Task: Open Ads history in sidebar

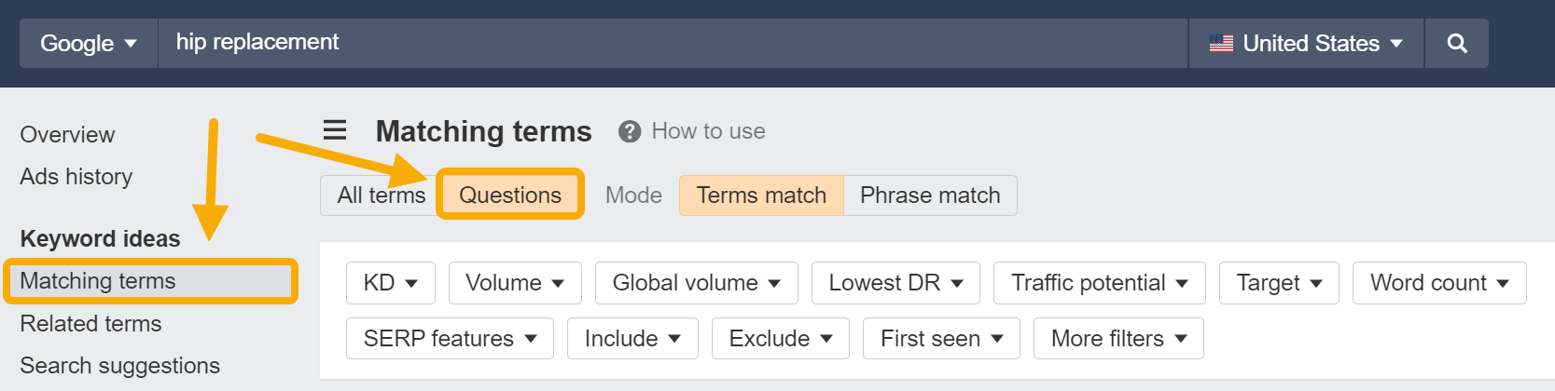Action: coord(76,177)
